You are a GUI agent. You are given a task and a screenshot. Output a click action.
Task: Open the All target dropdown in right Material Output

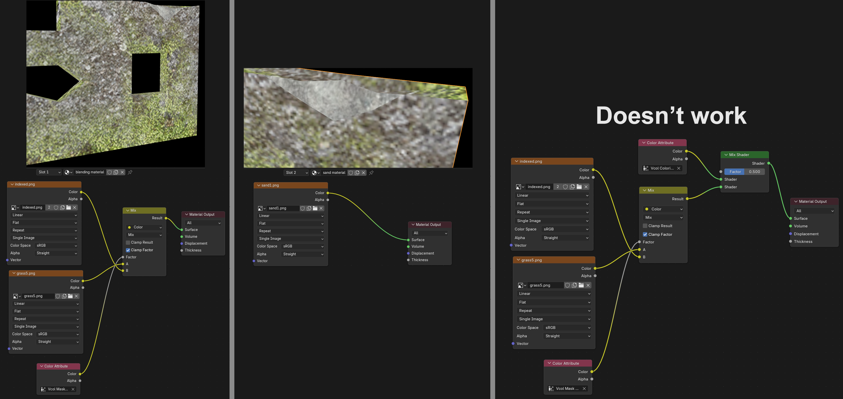(814, 211)
